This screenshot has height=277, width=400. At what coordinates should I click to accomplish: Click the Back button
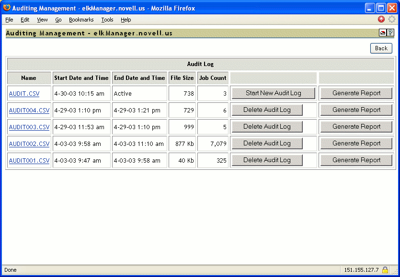(x=381, y=48)
